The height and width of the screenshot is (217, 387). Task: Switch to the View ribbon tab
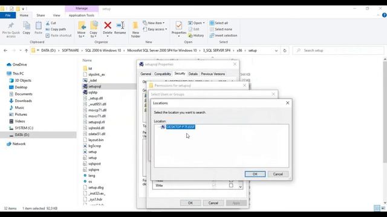click(x=56, y=15)
